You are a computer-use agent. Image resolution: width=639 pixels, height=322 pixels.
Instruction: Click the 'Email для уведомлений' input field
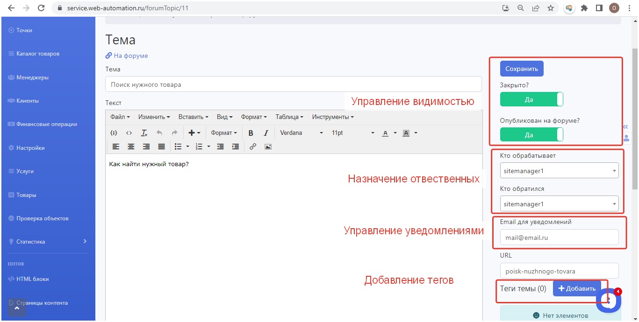(x=559, y=238)
